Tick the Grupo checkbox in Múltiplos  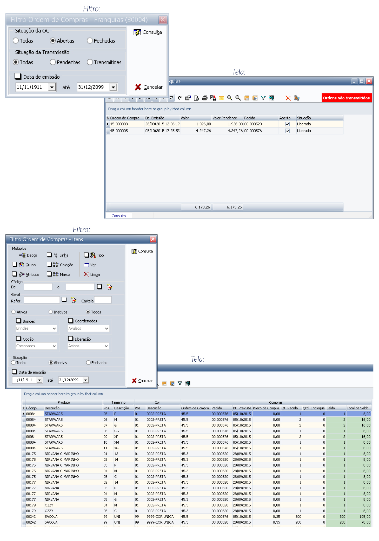click(x=15, y=265)
